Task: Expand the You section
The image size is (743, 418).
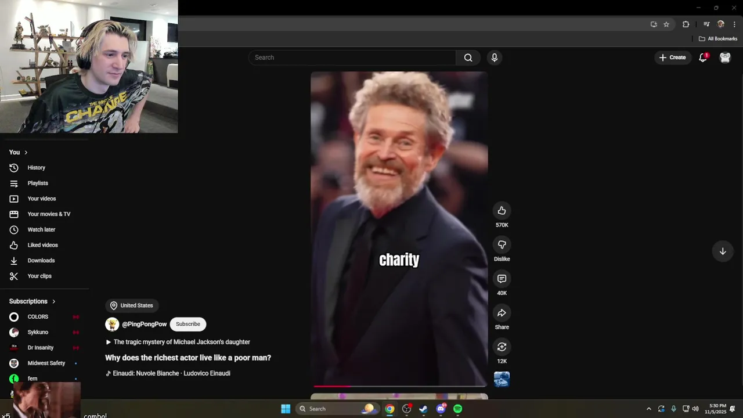Action: [18, 152]
